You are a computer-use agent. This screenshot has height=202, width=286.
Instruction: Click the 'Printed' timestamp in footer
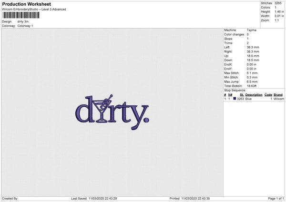tap(190, 198)
